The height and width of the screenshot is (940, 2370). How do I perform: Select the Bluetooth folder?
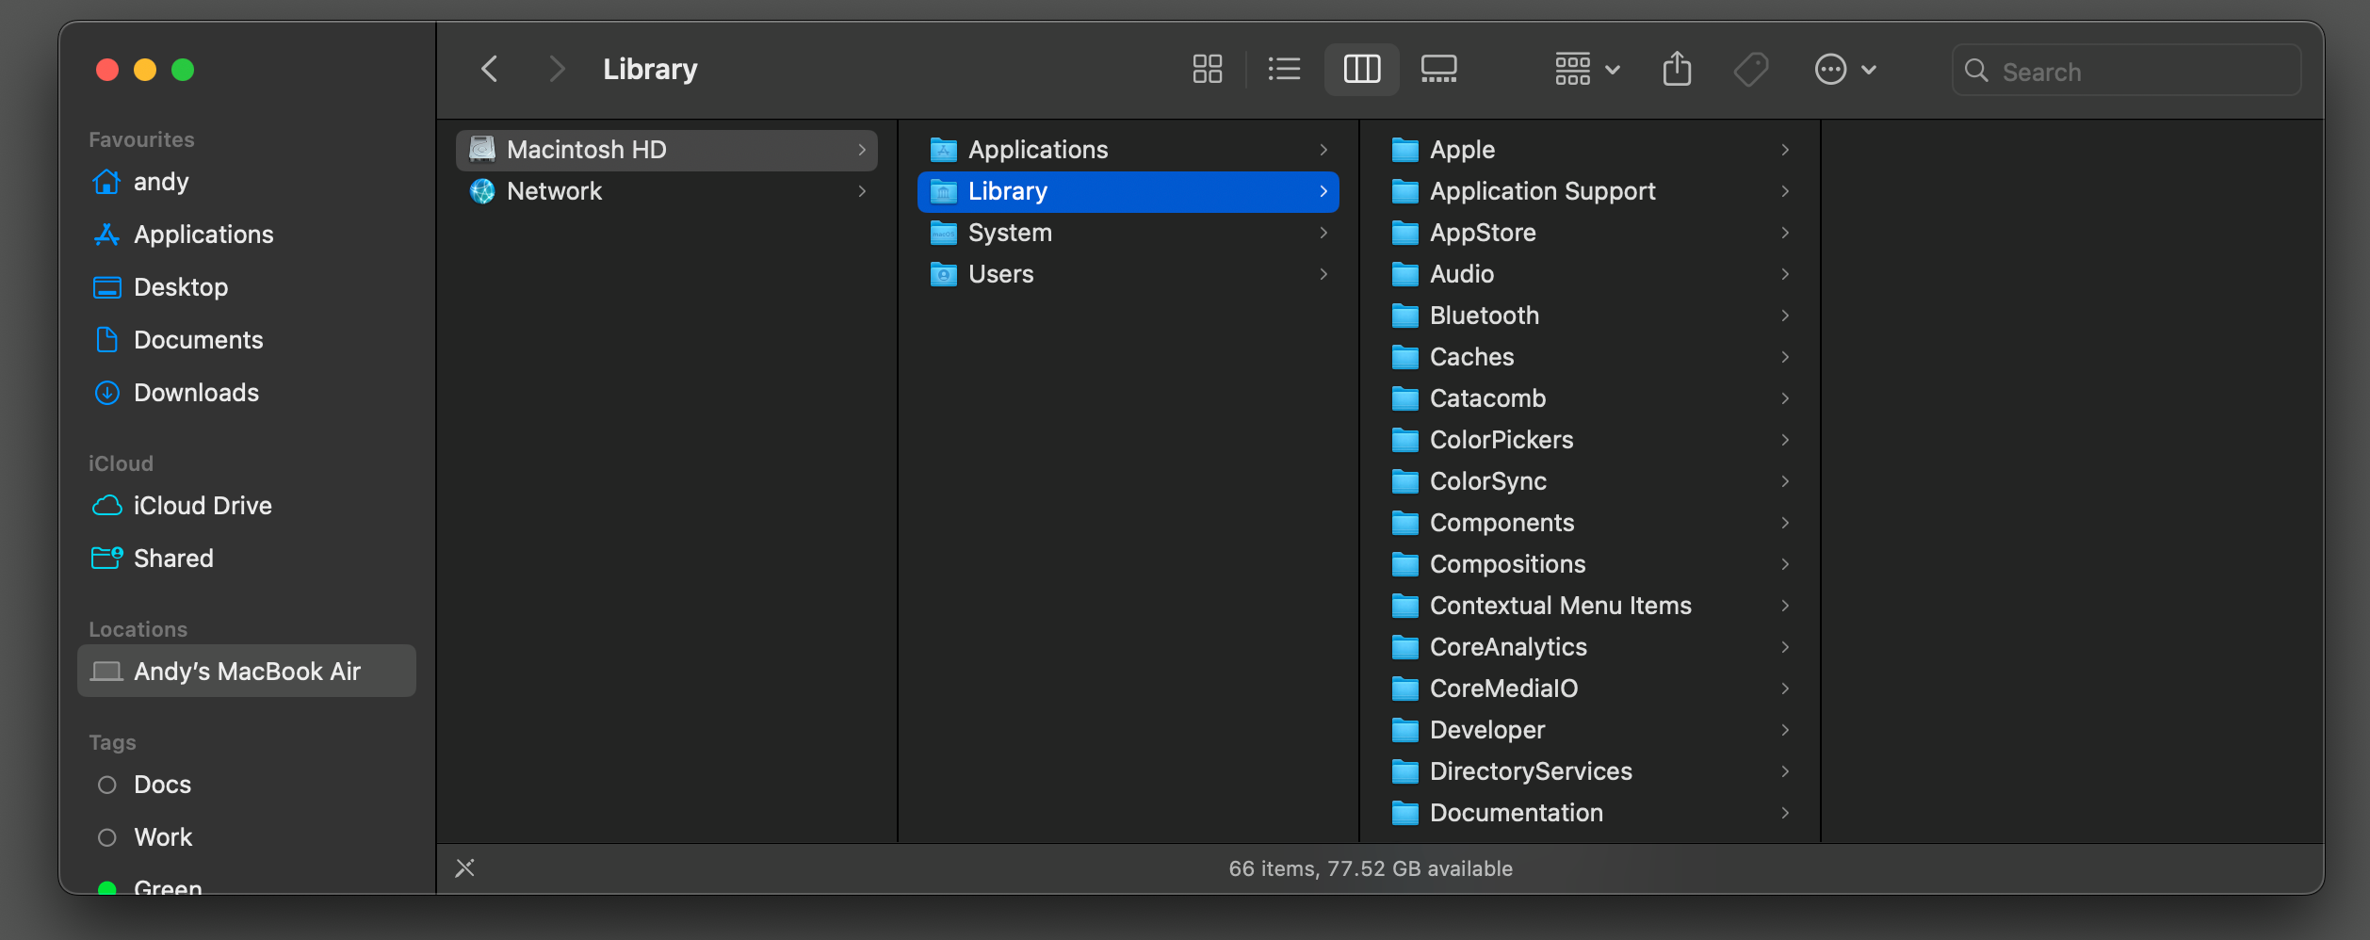pos(1590,316)
